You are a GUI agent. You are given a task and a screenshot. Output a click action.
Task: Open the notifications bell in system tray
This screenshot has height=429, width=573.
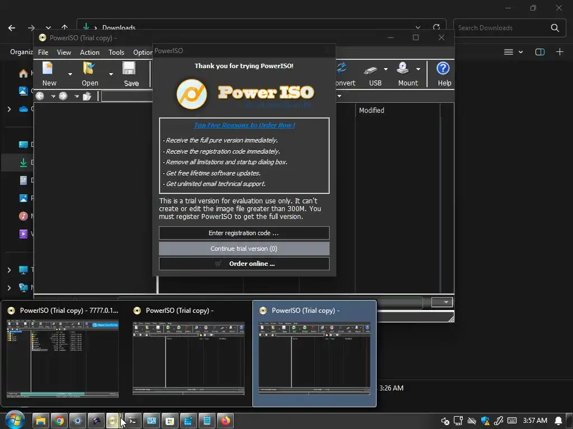pos(558,421)
